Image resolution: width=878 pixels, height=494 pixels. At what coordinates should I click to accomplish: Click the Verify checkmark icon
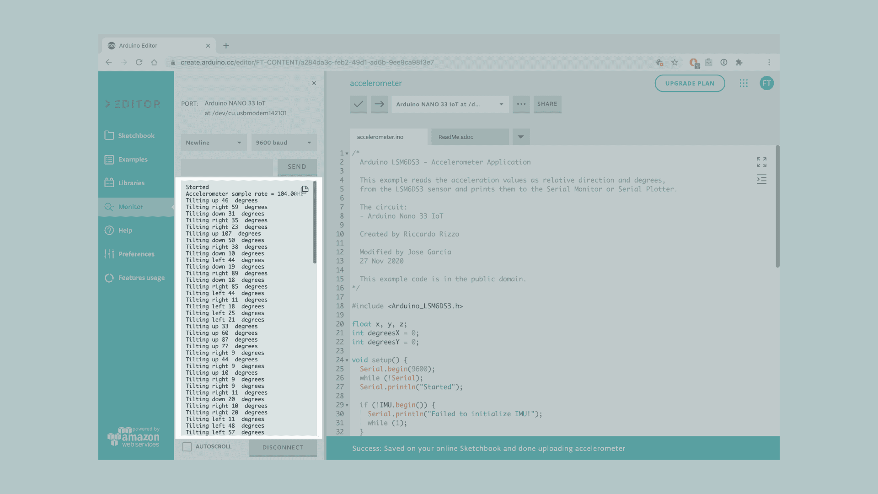click(x=358, y=104)
